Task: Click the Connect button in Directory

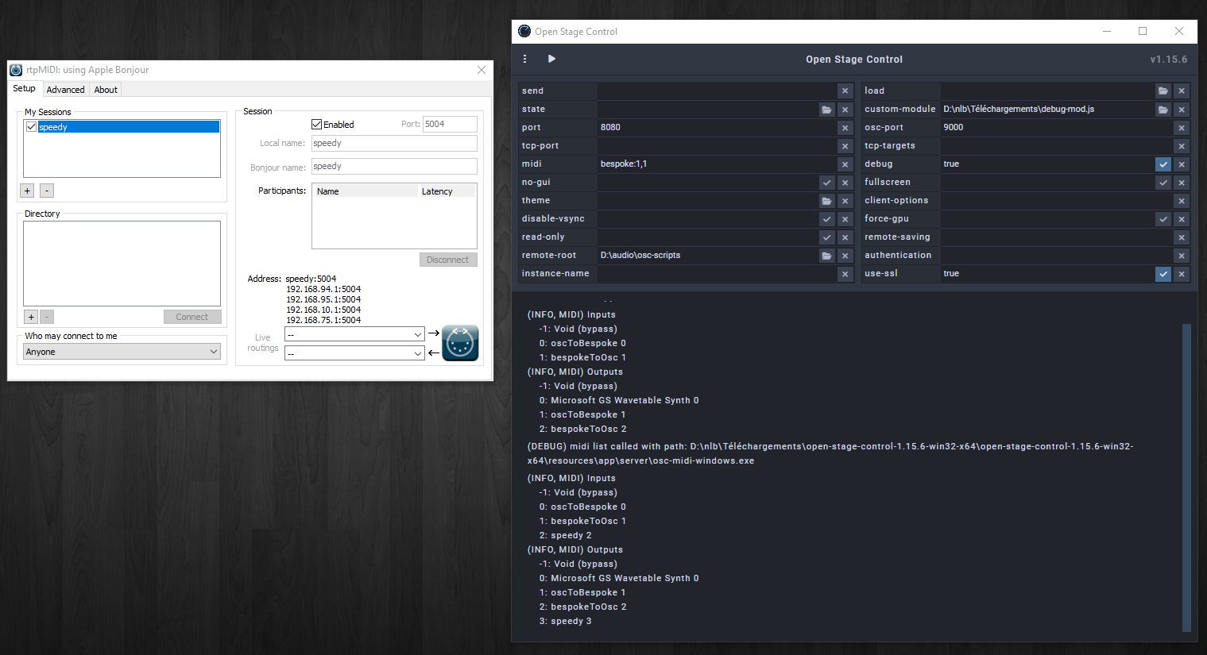Action: [x=192, y=317]
